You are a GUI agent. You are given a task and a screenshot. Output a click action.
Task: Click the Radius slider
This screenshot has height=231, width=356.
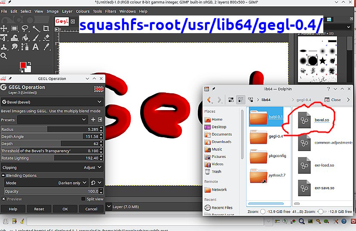pos(52,129)
